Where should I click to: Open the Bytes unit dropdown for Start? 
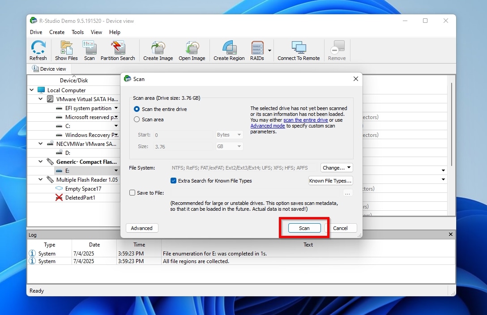229,135
